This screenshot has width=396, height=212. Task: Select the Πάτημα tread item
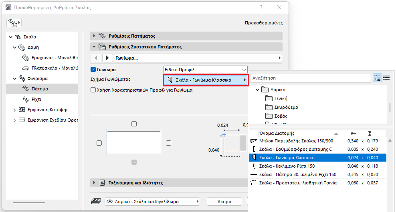tap(42, 89)
